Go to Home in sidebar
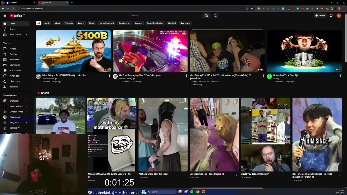 coord(15,24)
